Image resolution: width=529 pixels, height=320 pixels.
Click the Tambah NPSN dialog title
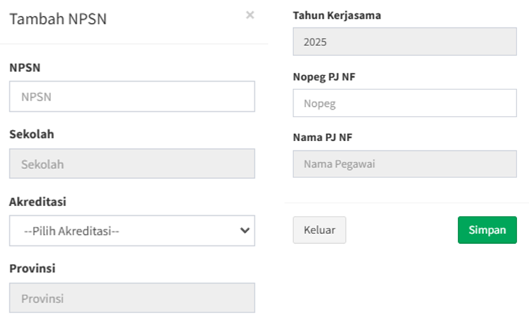click(x=57, y=20)
